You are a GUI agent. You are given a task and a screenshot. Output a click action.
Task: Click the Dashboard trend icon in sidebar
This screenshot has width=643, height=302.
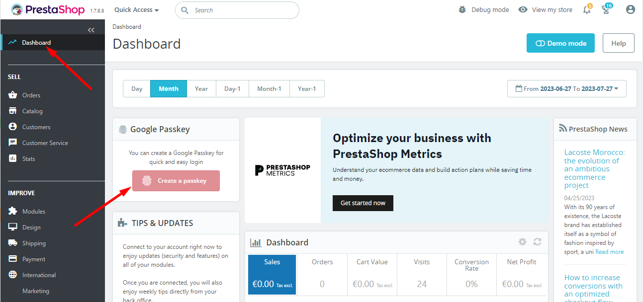pos(12,42)
